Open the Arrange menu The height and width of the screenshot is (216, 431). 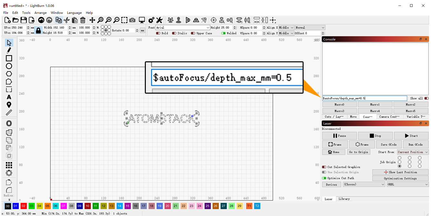coord(41,13)
